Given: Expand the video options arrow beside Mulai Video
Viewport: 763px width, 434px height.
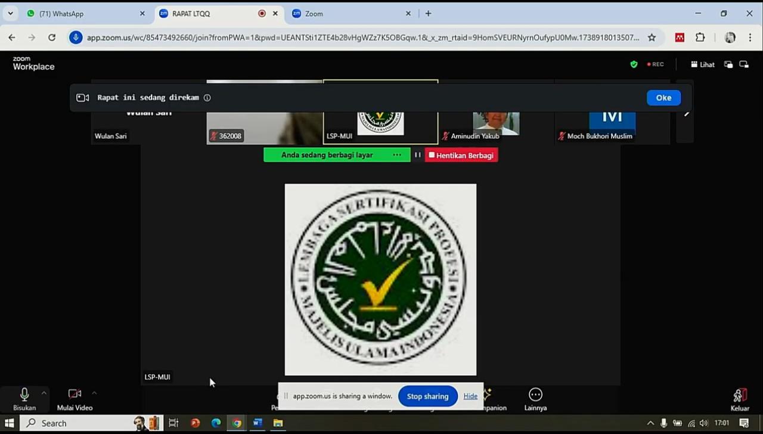Looking at the screenshot, I should 94,393.
